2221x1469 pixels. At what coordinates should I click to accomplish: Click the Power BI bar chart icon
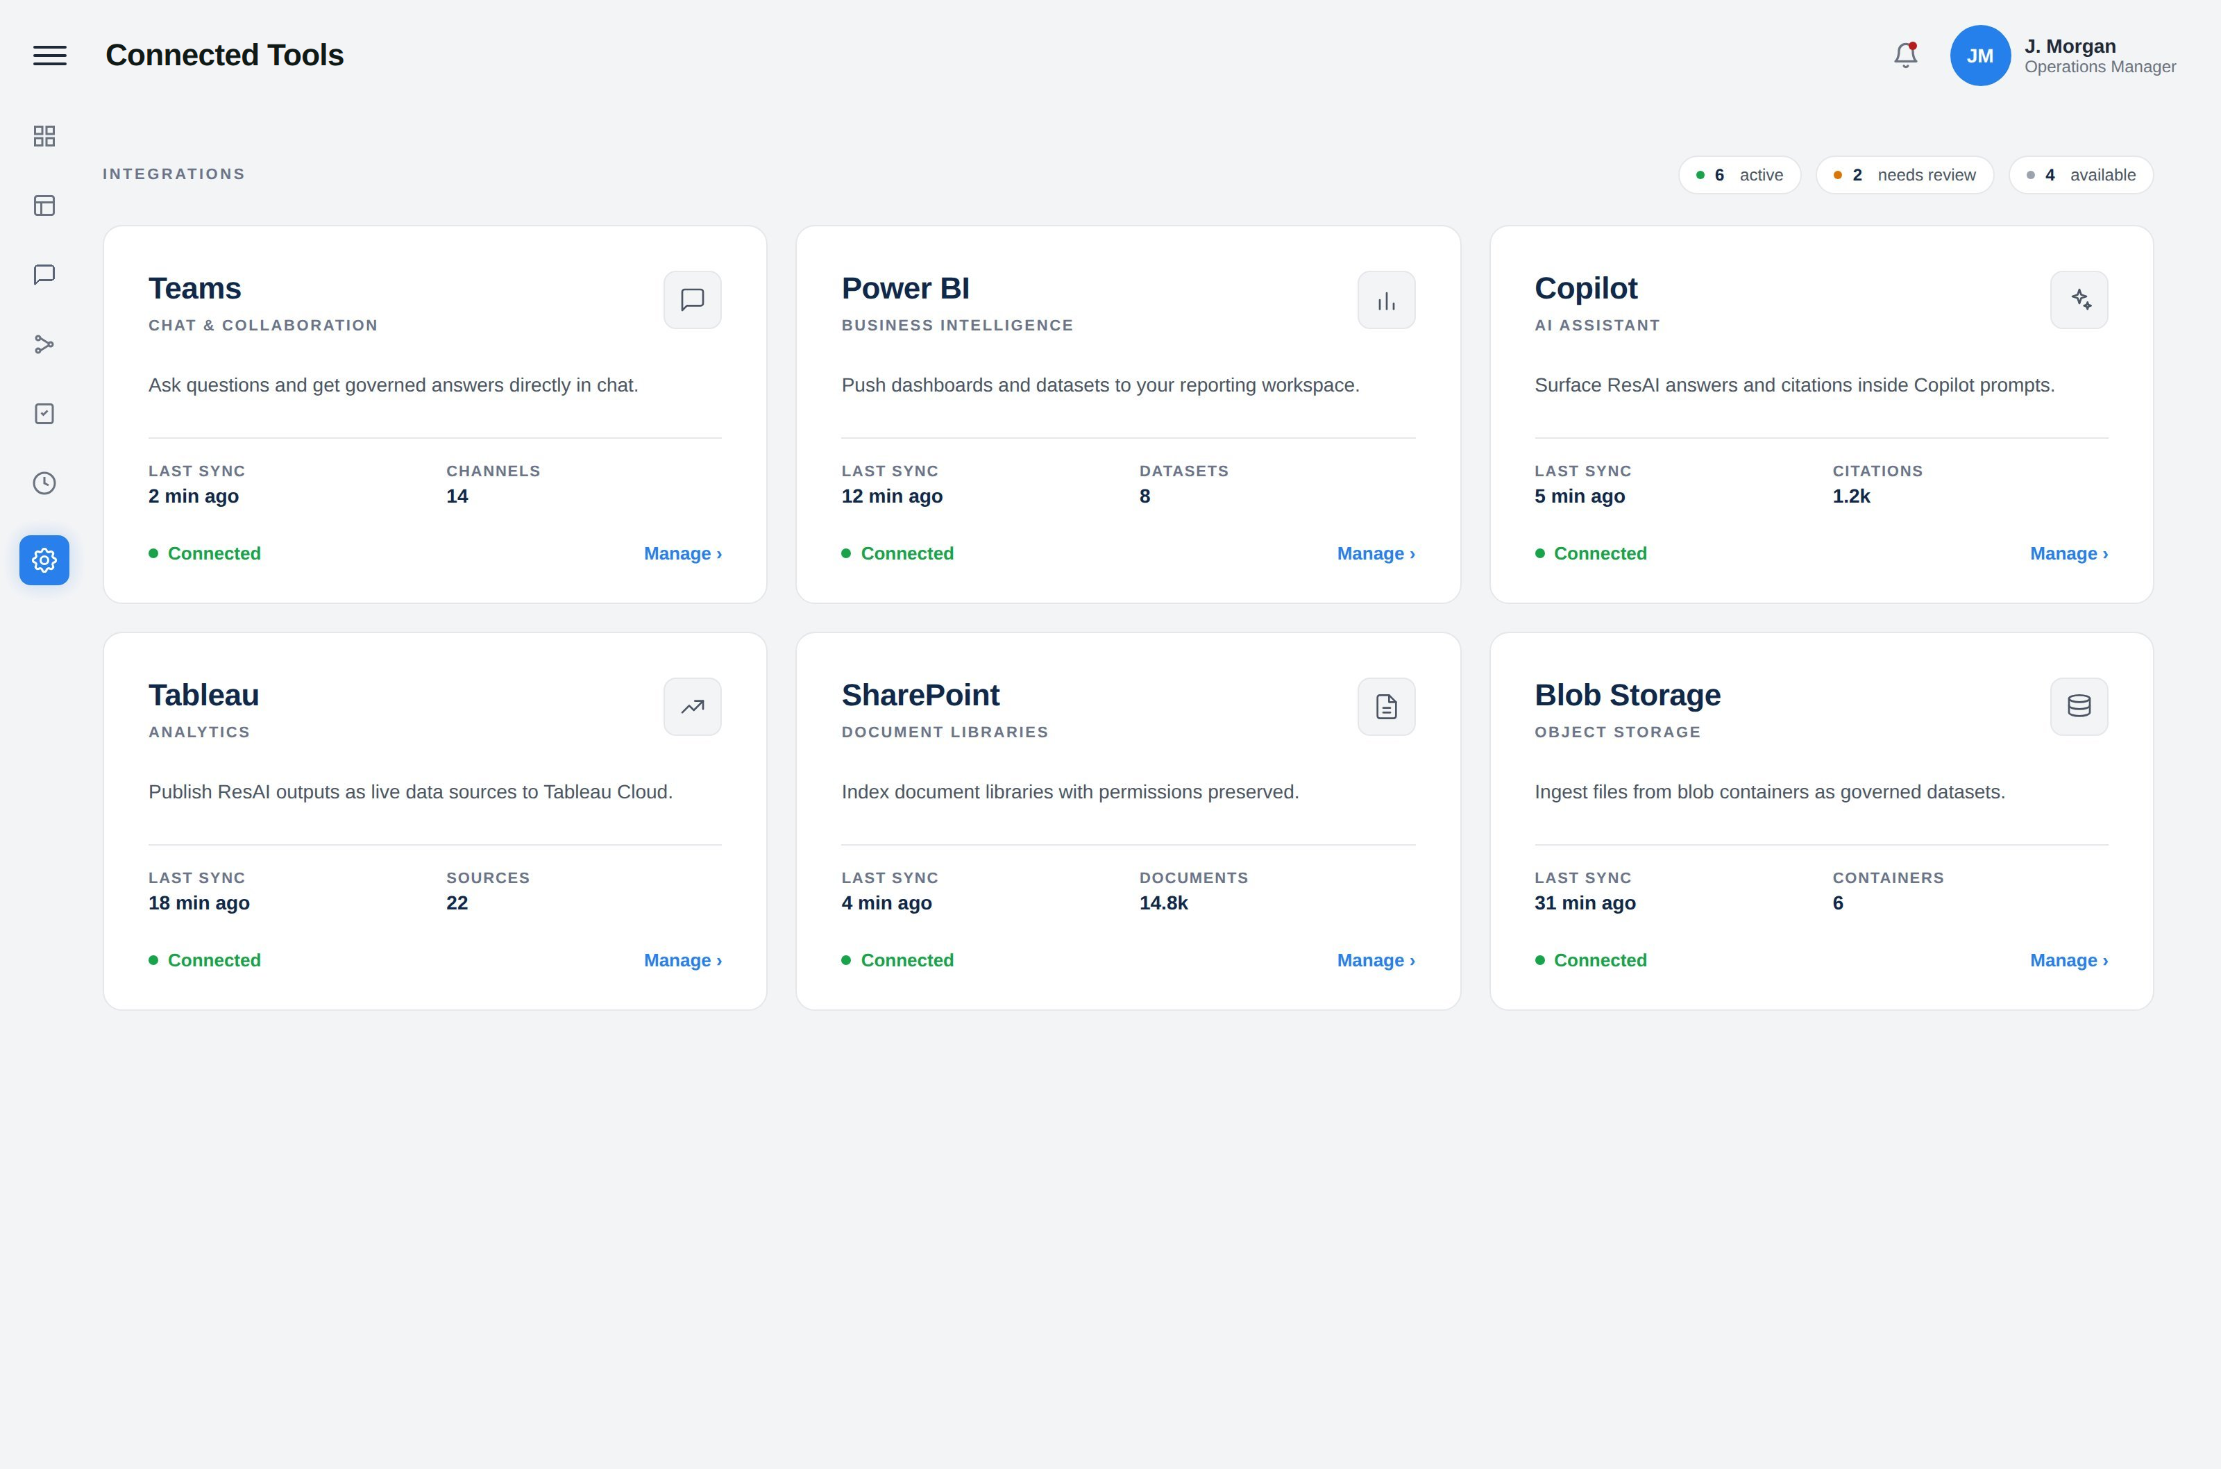(1386, 300)
